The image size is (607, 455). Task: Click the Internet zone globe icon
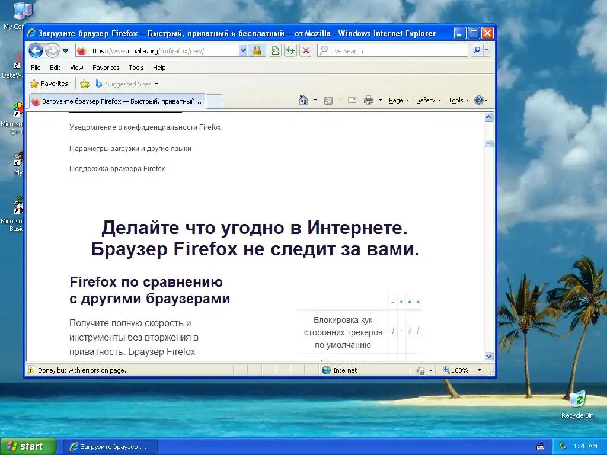pyautogui.click(x=327, y=370)
